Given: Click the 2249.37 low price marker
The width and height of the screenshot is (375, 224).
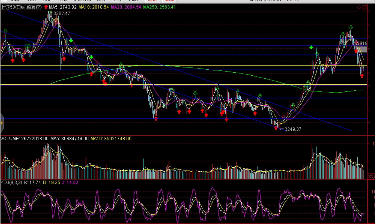Looking at the screenshot, I should pos(293,129).
